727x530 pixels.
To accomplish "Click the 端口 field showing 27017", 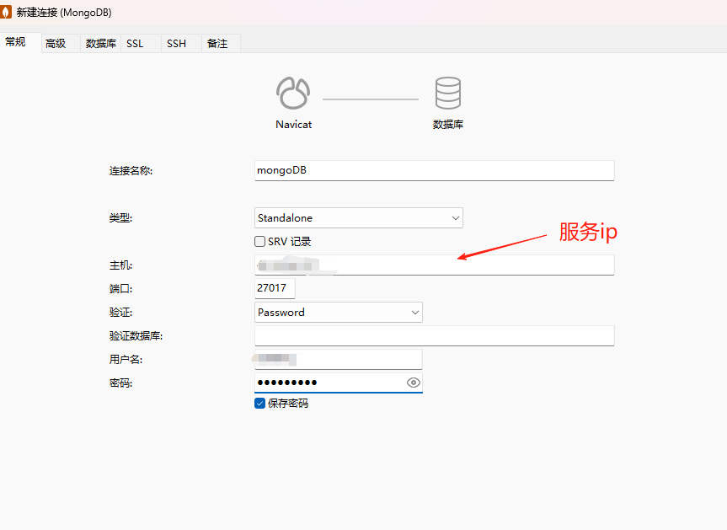I will (x=275, y=288).
